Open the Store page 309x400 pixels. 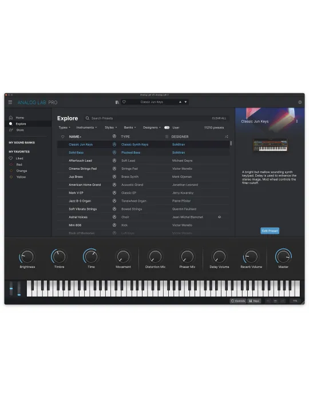tap(20, 130)
